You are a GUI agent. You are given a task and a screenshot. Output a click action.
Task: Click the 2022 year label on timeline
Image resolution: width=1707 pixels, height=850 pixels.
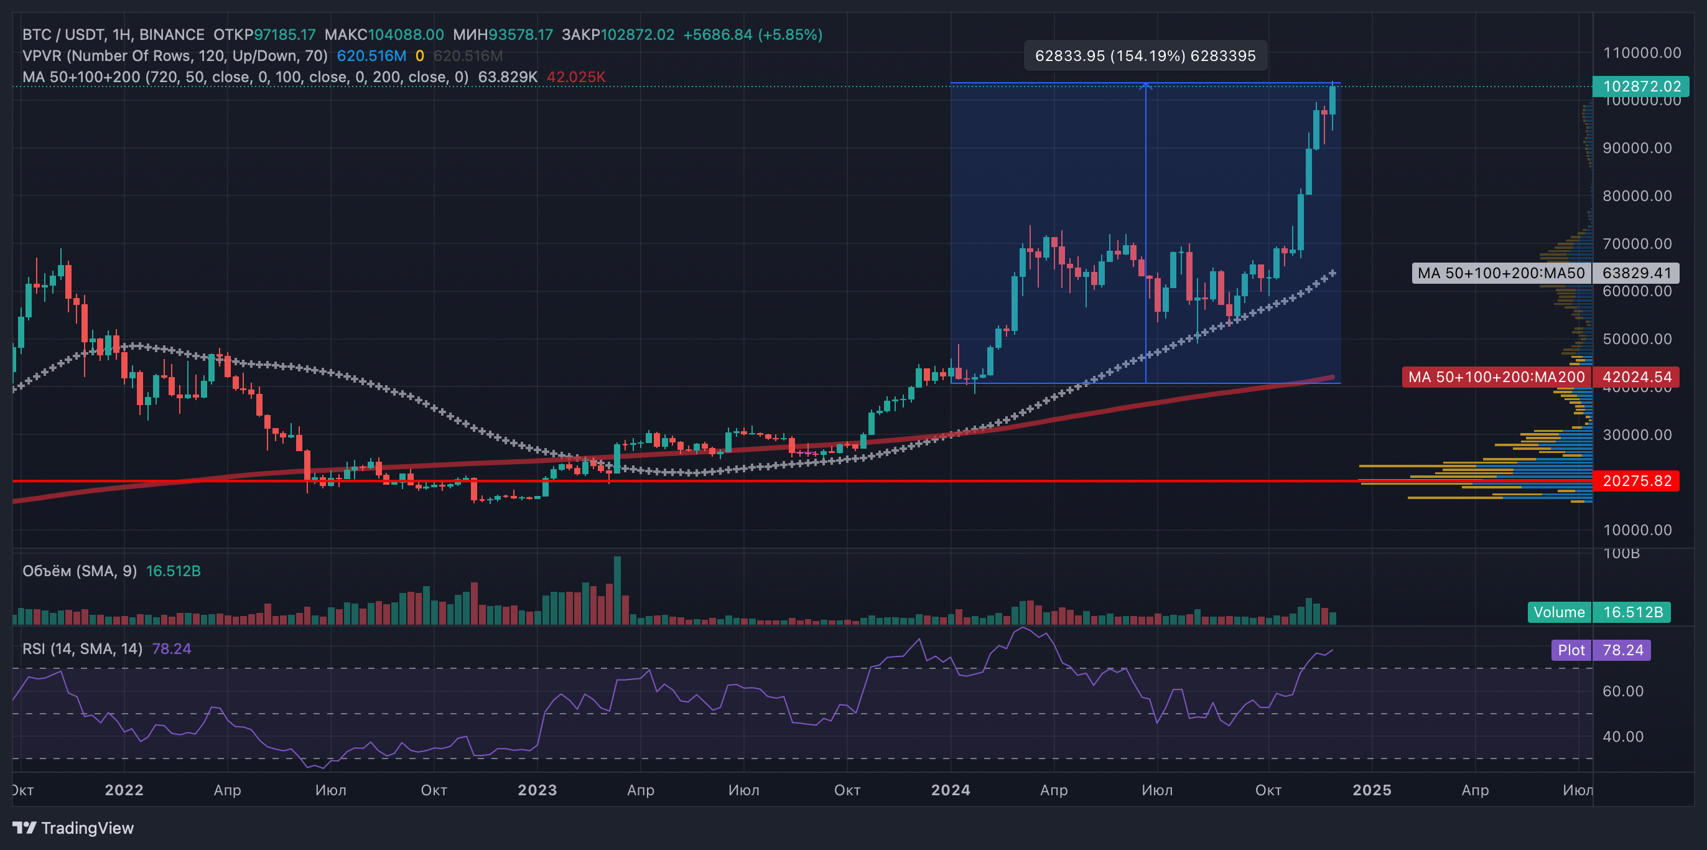coord(124,790)
